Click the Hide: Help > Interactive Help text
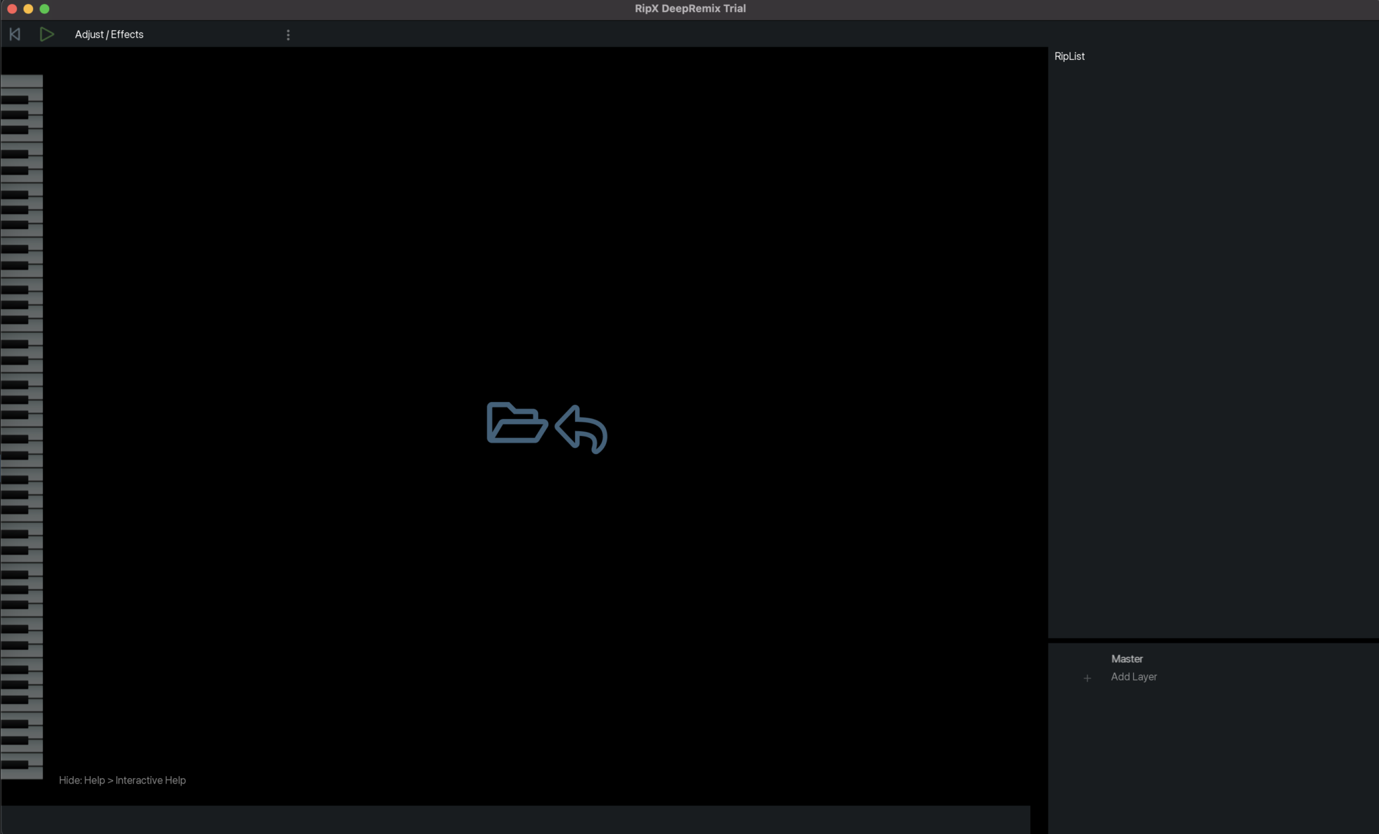The image size is (1379, 834). pyautogui.click(x=122, y=780)
